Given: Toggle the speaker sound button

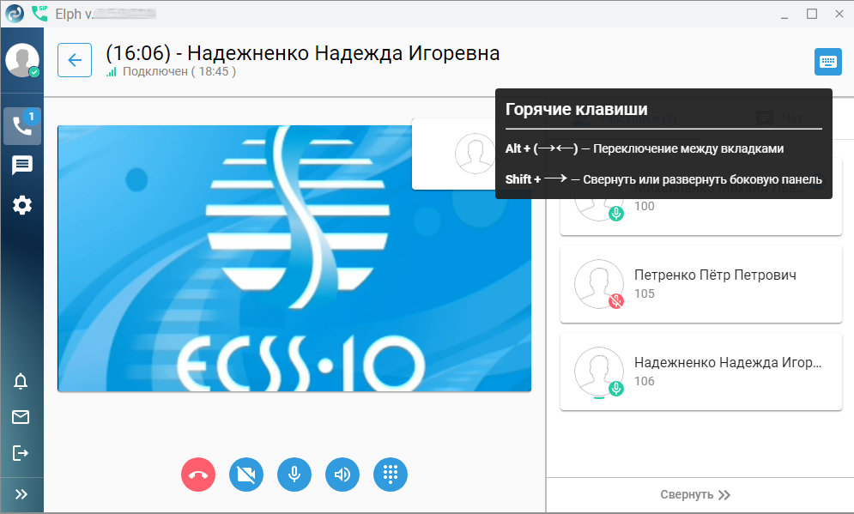Looking at the screenshot, I should [342, 475].
